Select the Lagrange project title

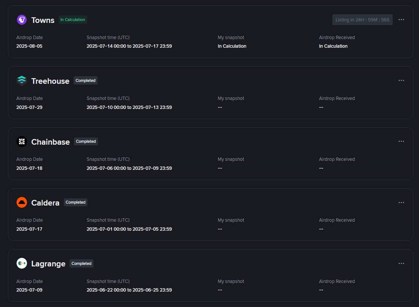point(48,264)
